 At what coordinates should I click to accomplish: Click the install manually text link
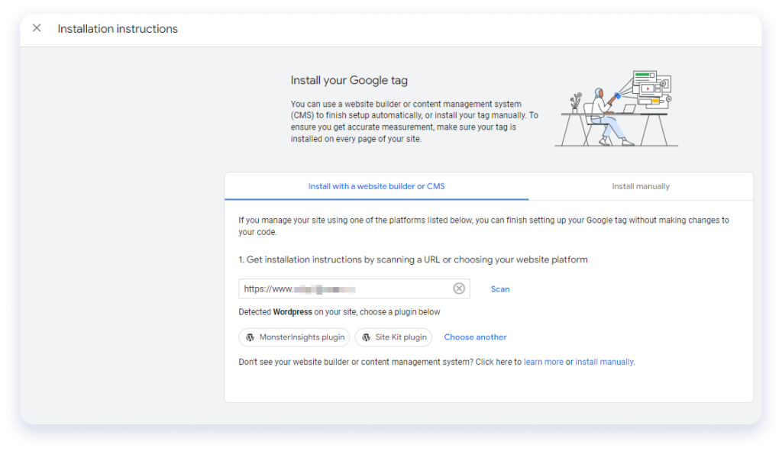point(604,362)
